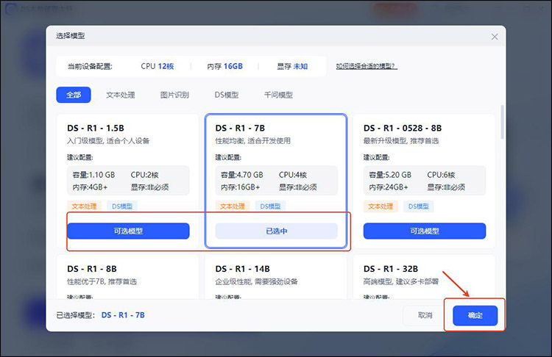Viewport: 552px width, 357px height.
Task: Click the selected model name in the footer
Action: tap(123, 315)
